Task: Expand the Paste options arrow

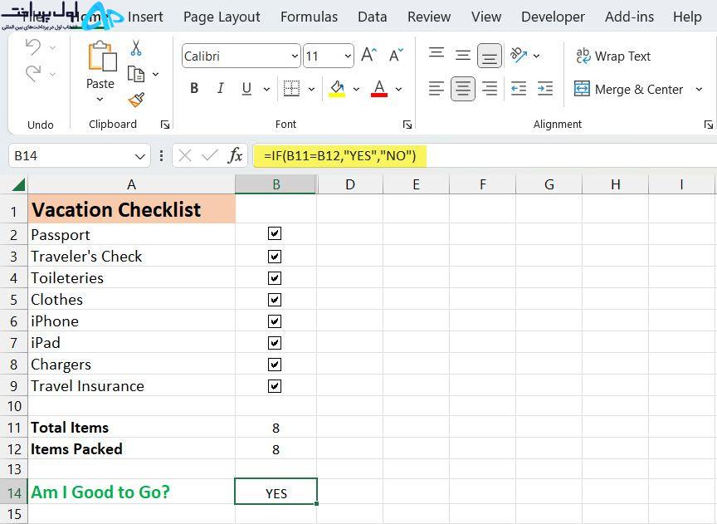Action: point(100,100)
